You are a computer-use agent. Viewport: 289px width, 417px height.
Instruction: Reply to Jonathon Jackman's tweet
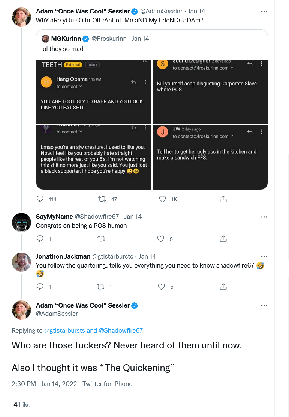[x=40, y=286]
